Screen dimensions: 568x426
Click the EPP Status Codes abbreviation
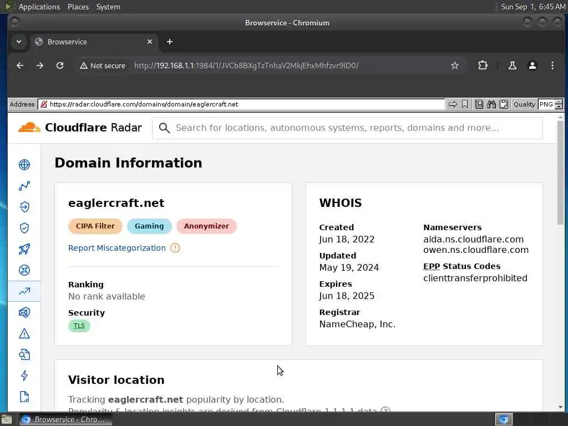[x=432, y=266]
